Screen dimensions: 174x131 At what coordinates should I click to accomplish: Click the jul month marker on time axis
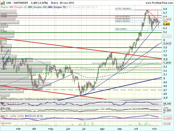click(x=84, y=129)
